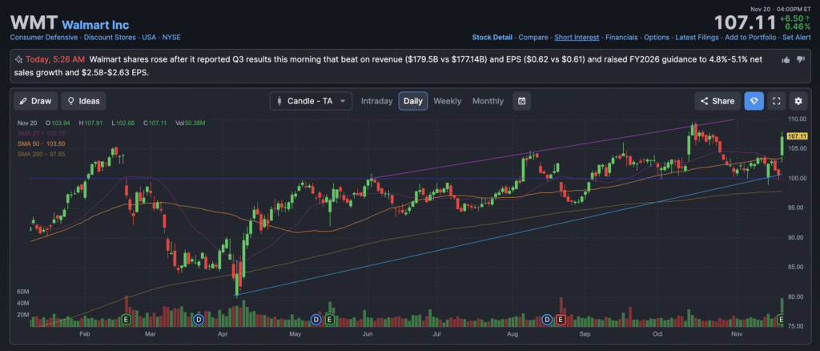Click the Draw button
Viewport: 820px width, 351px height.
pyautogui.click(x=34, y=101)
